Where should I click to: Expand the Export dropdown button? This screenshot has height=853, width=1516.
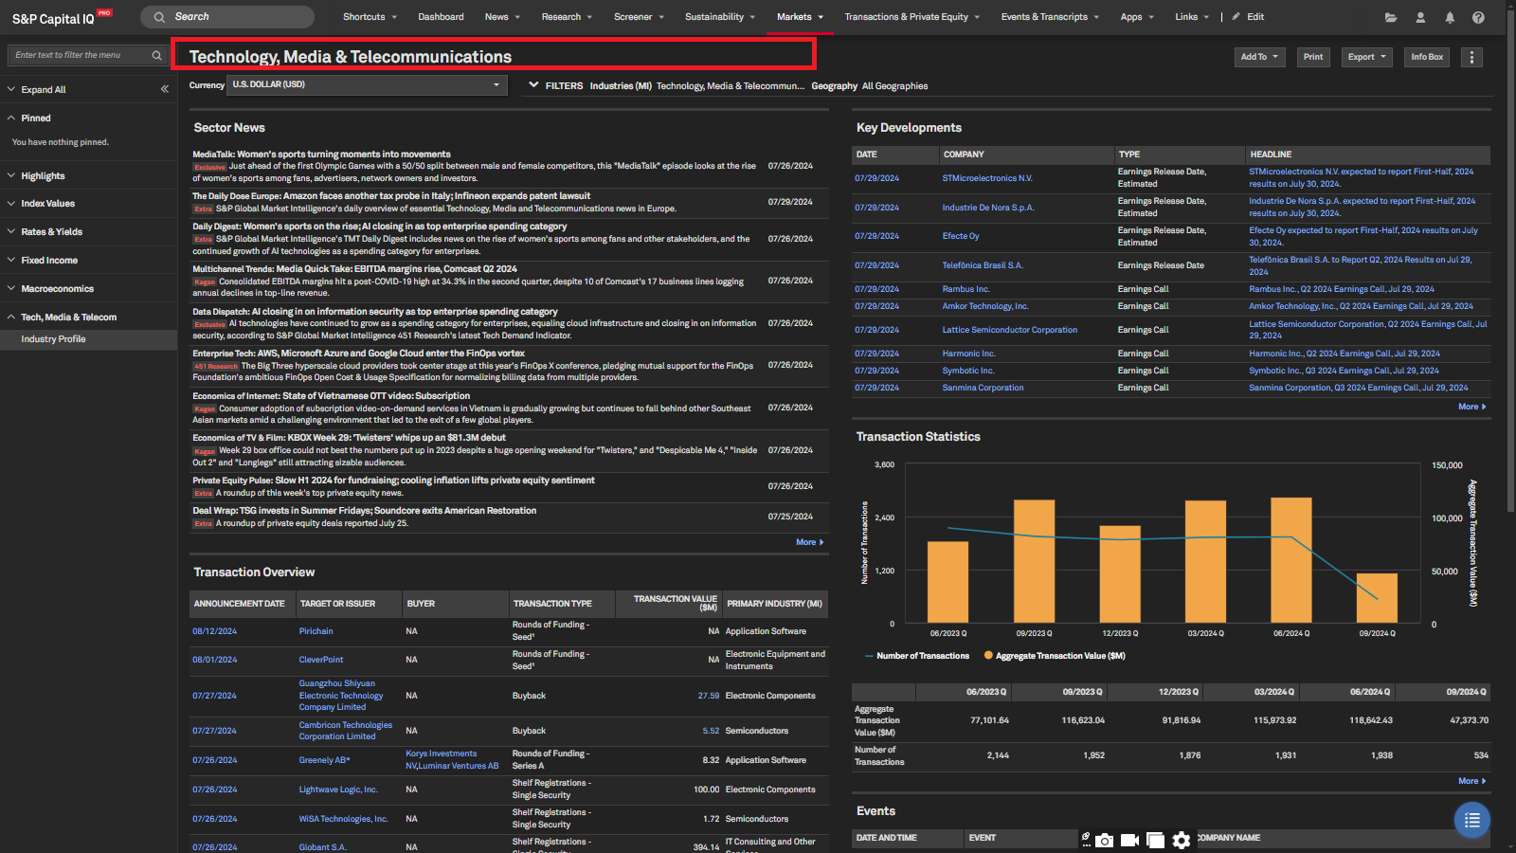tap(1366, 57)
